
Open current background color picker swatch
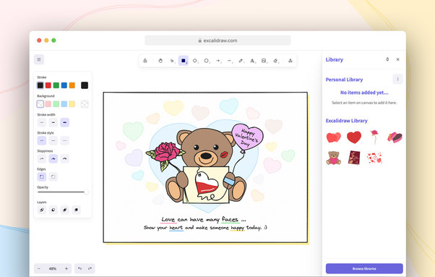[x=85, y=104]
